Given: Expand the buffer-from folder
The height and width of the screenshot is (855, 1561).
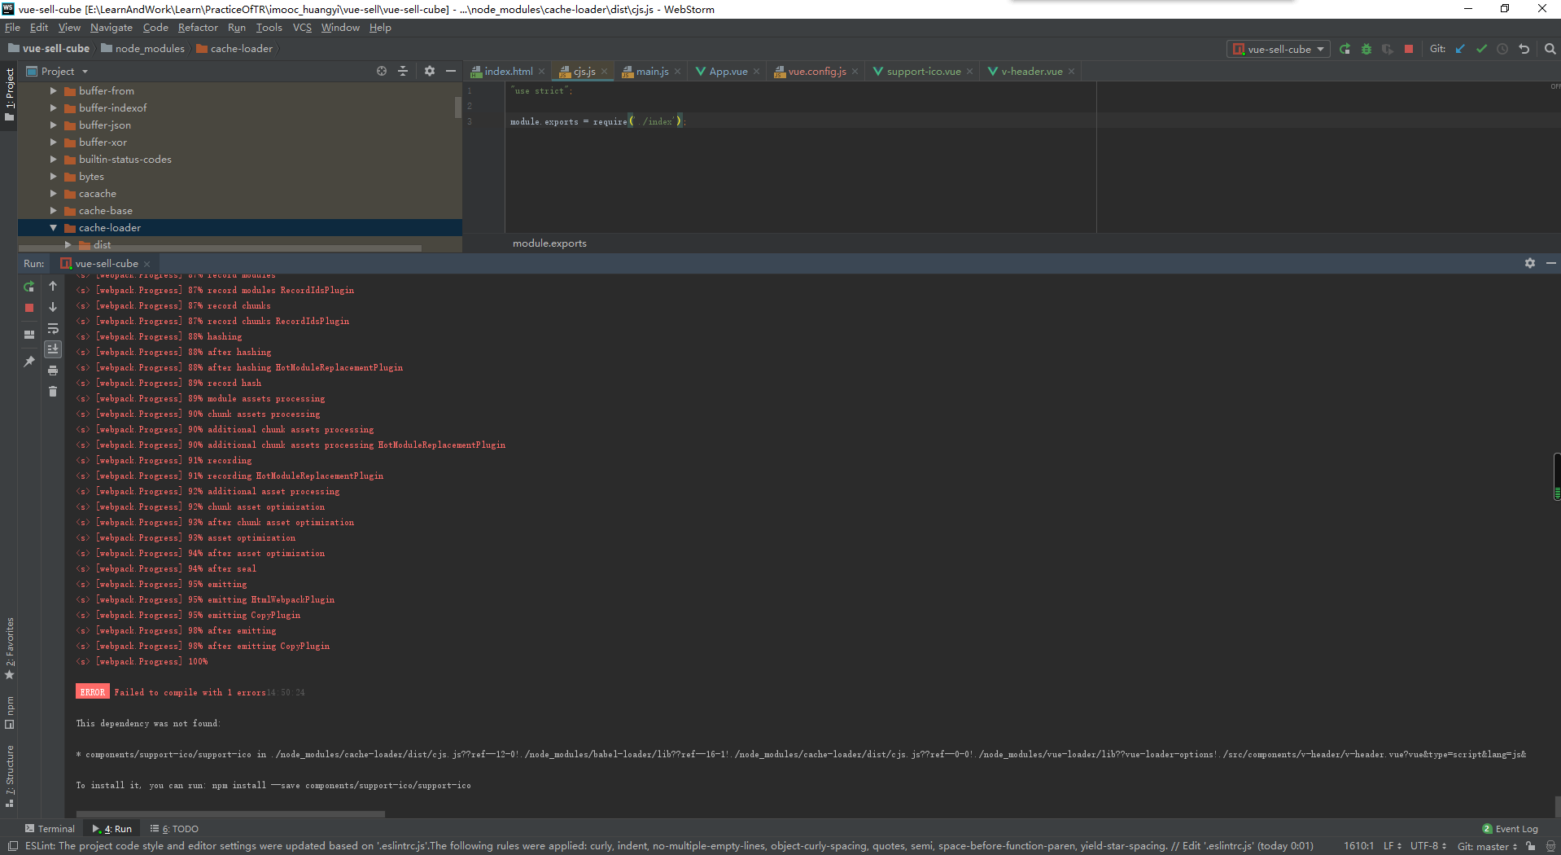Looking at the screenshot, I should 54,91.
